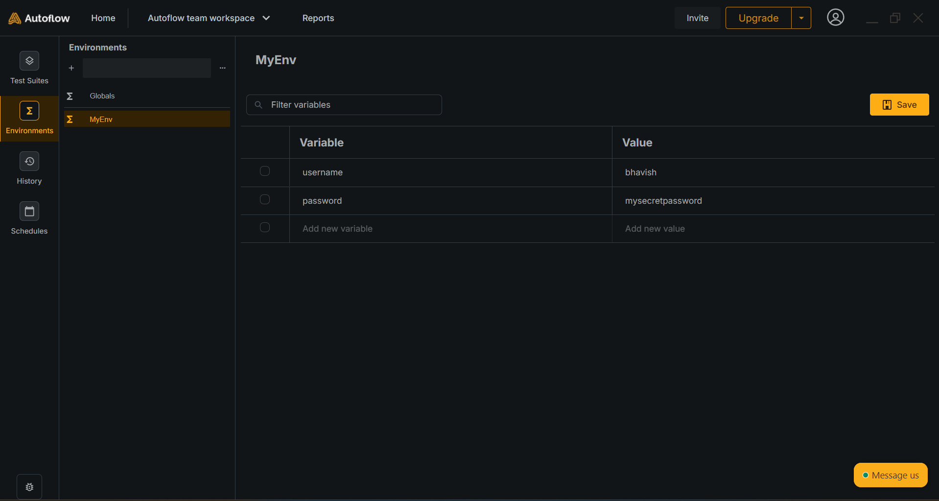
Task: Toggle the checkbox in Add new variable row
Action: 265,227
